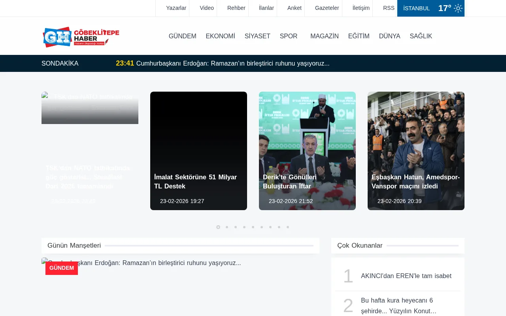The width and height of the screenshot is (506, 316).
Task: Open the SPOR section
Action: (289, 36)
